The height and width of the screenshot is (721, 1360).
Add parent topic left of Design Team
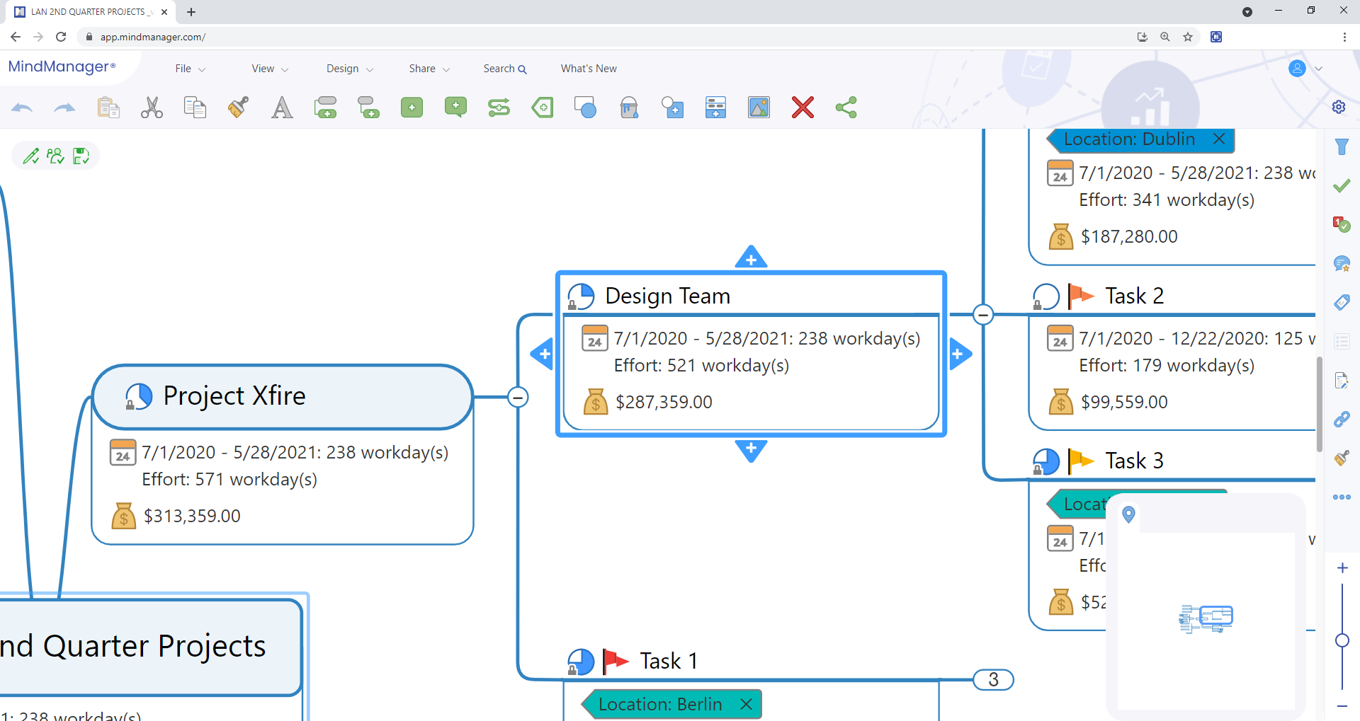point(542,354)
